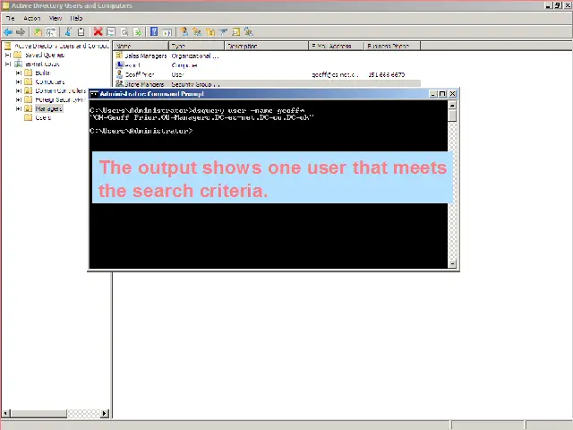Sort by the Description column header
Viewport: 573px width, 430px height.
[x=267, y=46]
